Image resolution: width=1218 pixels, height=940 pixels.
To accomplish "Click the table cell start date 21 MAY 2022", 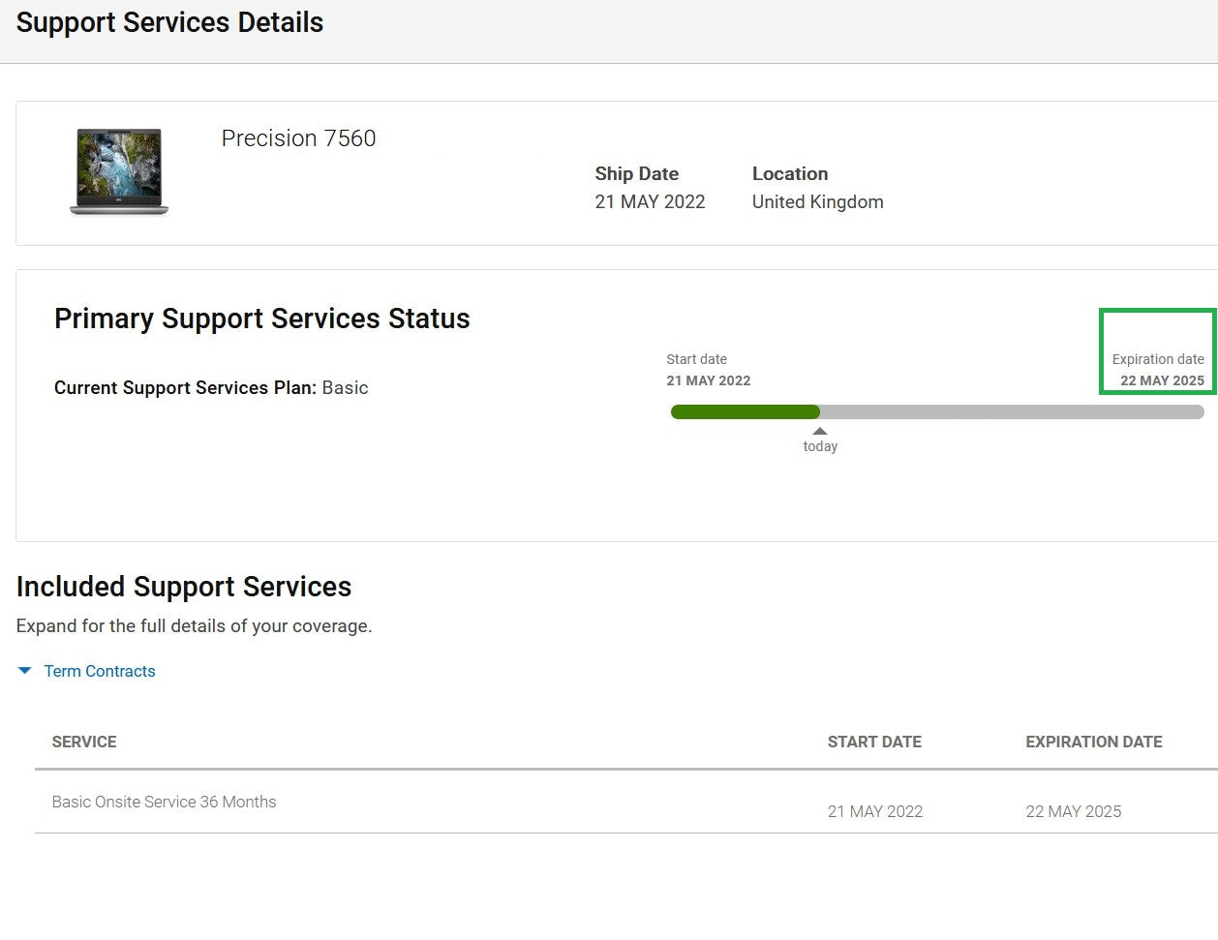I will point(875,811).
